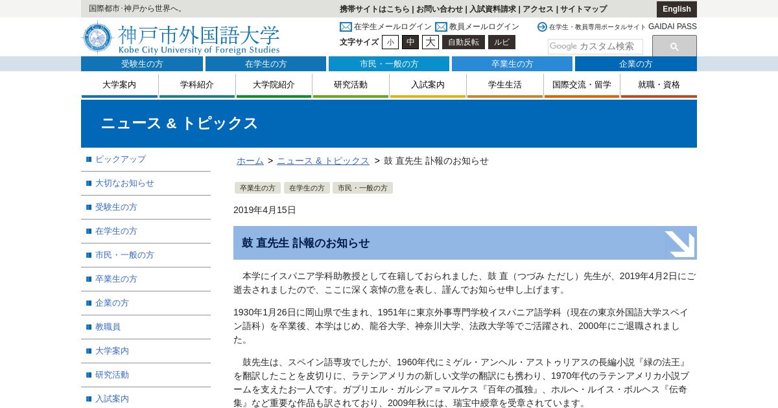Open 教員メールログイン link
Image resolution: width=778 pixels, height=408 pixels.
pos(484,27)
